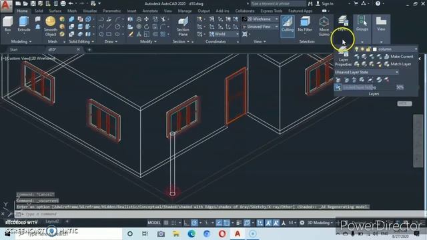Click the AutoCAD application menu logo

point(6,6)
